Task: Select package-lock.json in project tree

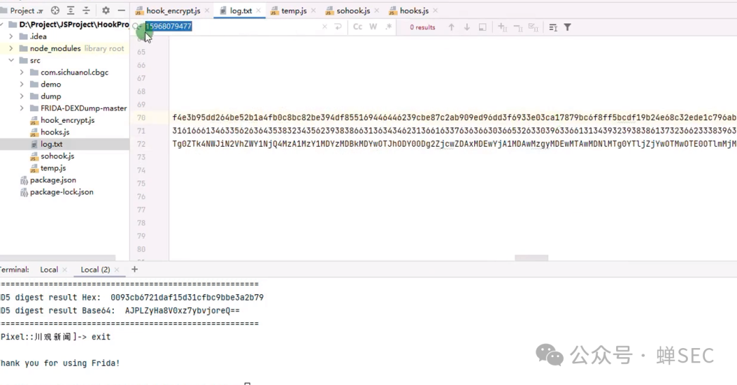Action: (x=61, y=192)
